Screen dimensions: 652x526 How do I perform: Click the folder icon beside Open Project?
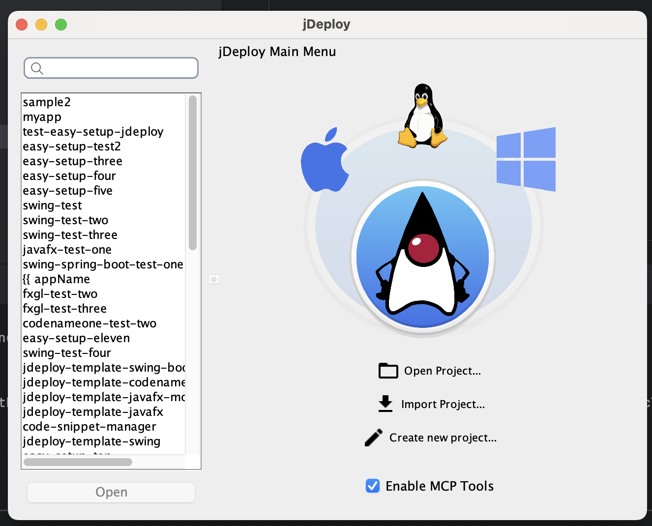(x=388, y=371)
